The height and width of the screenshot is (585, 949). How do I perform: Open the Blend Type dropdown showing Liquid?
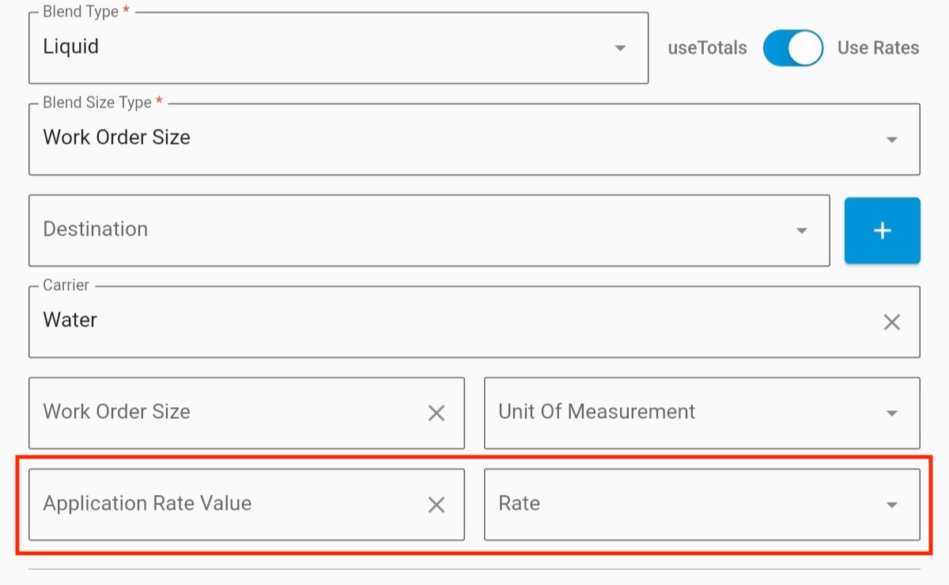[x=316, y=48]
